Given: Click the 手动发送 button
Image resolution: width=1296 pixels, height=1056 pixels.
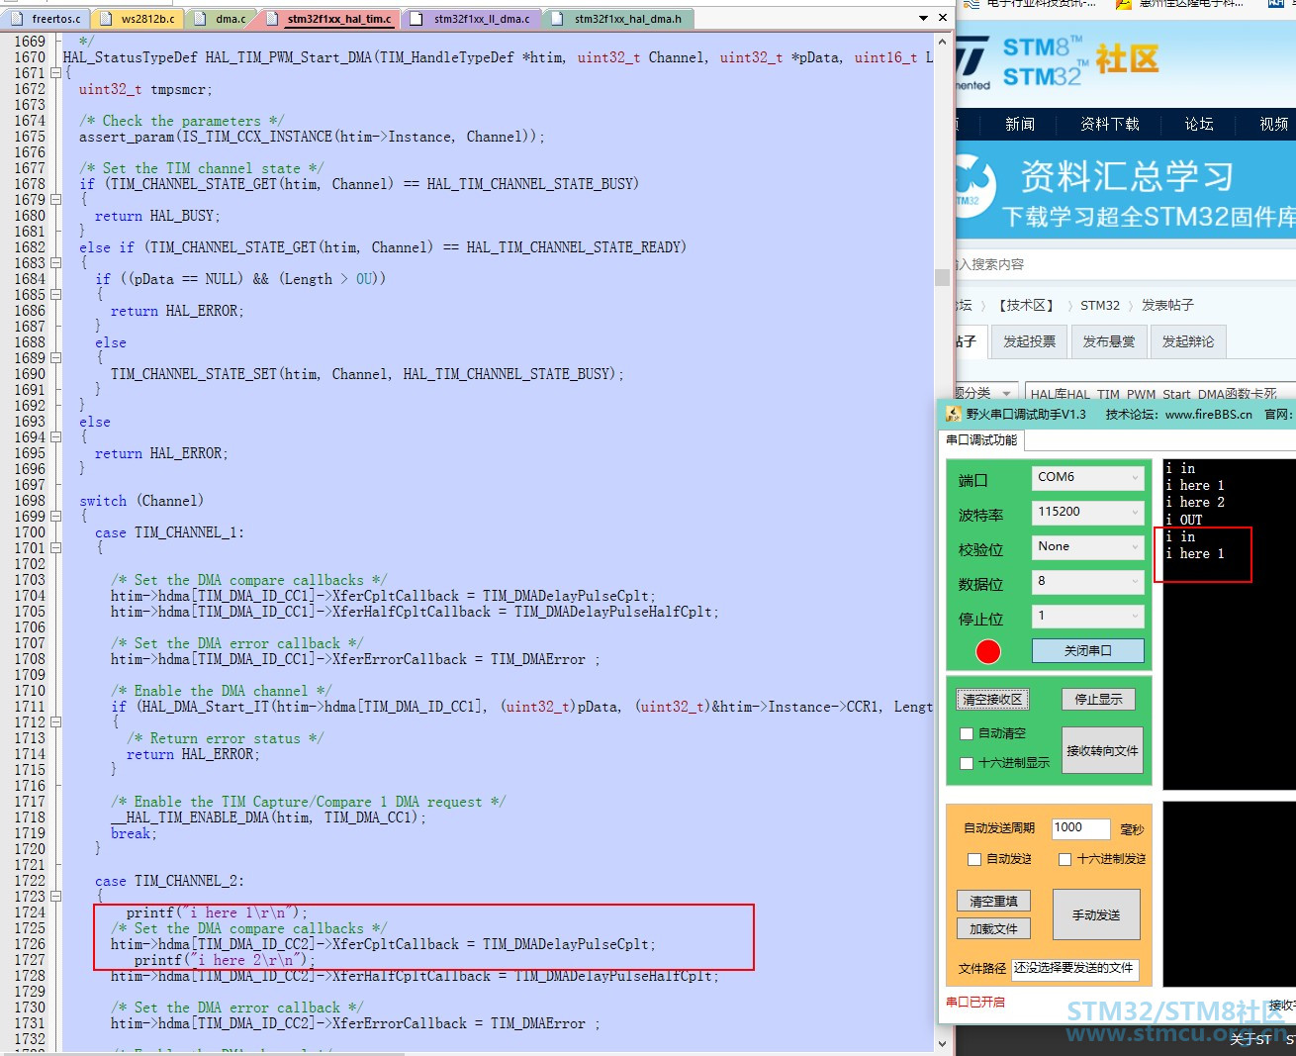Looking at the screenshot, I should click(1096, 914).
